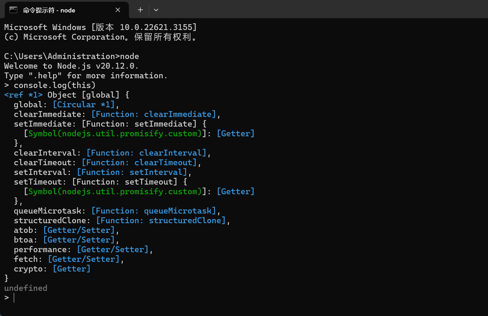Screen dimensions: 488x316
Task: Click the "[Function: setImmediate] {" text
Action: pyautogui.click(x=144, y=124)
